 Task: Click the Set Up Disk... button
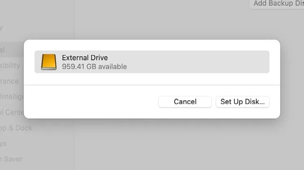242,102
